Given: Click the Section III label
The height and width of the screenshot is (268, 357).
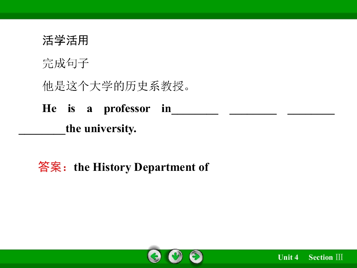Looking at the screenshot, I should (326, 257).
